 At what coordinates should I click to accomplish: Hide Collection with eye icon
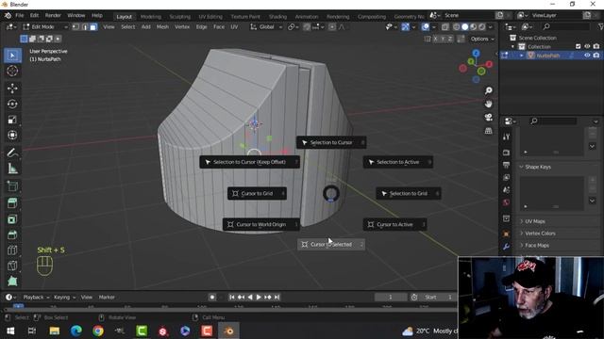point(587,46)
